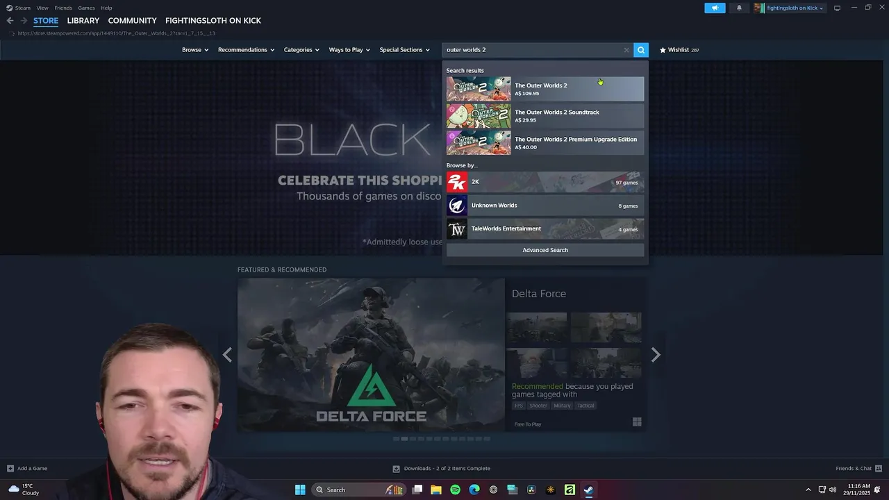Expand the Browse dropdown
Viewport: 889px width, 500px height.
tap(195, 50)
